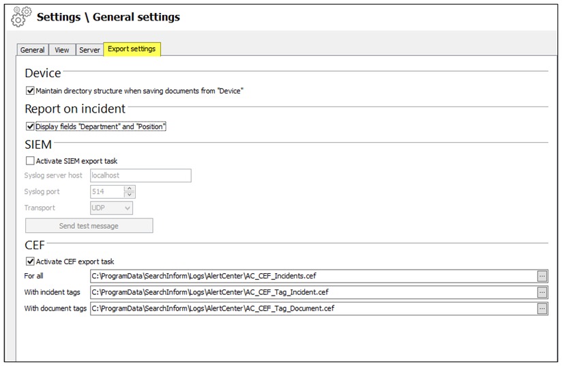Viewport: 562px width, 368px height.
Task: Click the AC_CEF_Incidents.cef path field
Action: pos(312,276)
